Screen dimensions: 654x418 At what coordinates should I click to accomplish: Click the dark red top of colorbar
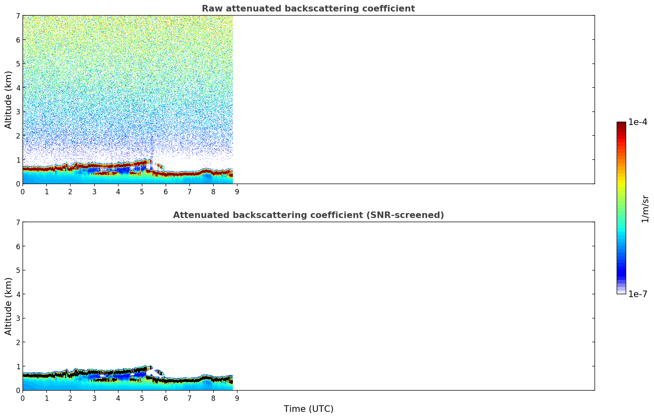tap(621, 125)
